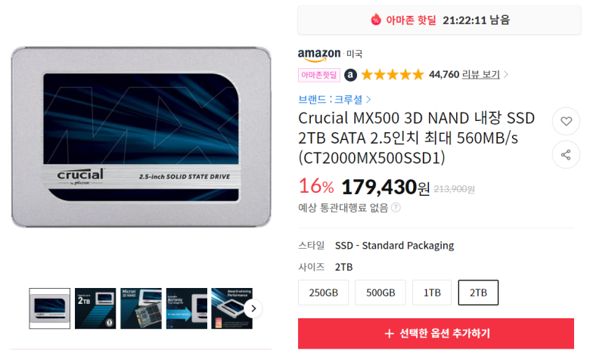Click the Amazon hot deal flame icon
The height and width of the screenshot is (350, 590).
pyautogui.click(x=375, y=20)
